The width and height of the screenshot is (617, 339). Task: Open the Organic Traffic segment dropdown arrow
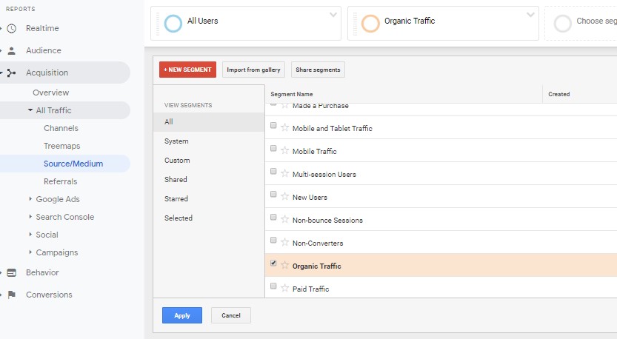pyautogui.click(x=530, y=15)
